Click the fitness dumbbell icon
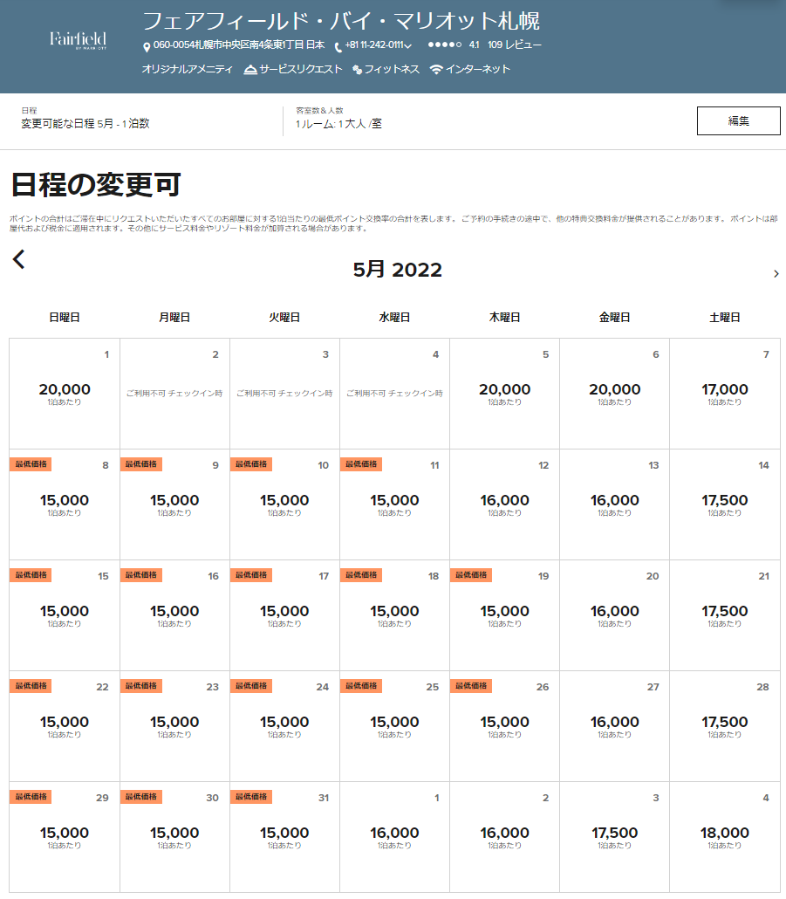Screen dimensions: 786x899 pos(358,70)
